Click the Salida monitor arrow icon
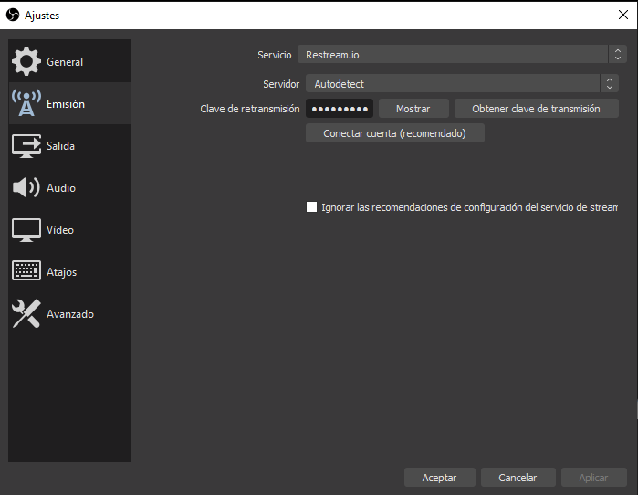 pyautogui.click(x=26, y=146)
